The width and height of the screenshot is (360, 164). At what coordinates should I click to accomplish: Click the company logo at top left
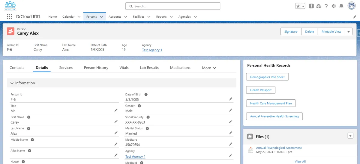point(10,6)
